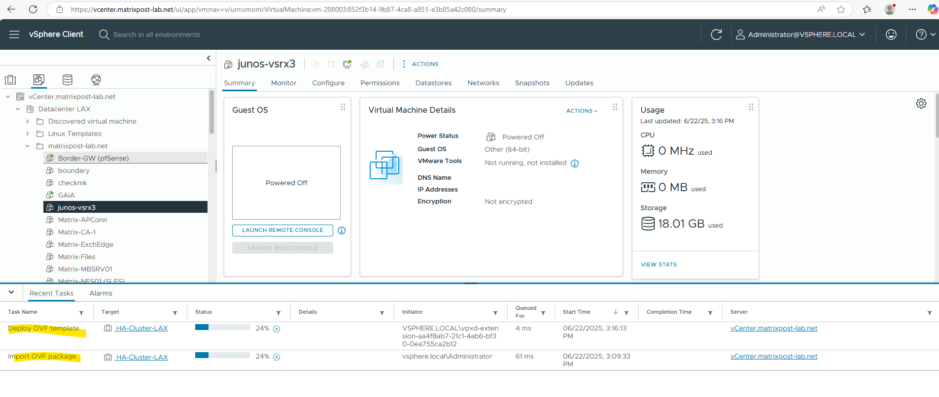The height and width of the screenshot is (397, 939).
Task: Open Virtual Machine Details ACTIONS dropdown
Action: [582, 111]
